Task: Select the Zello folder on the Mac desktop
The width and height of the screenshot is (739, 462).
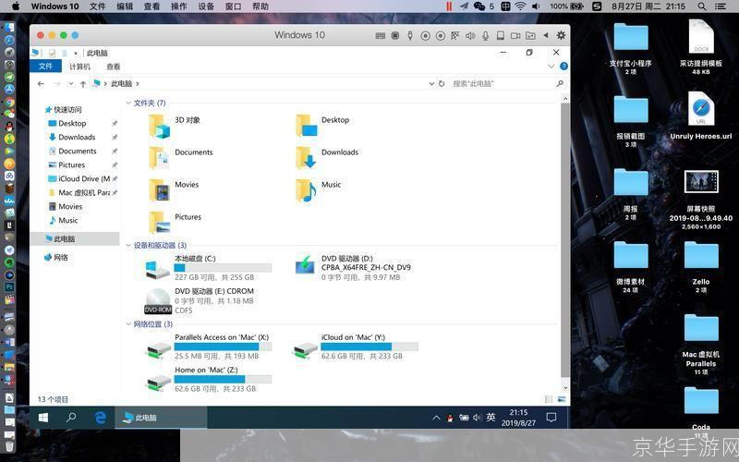Action: (x=701, y=266)
